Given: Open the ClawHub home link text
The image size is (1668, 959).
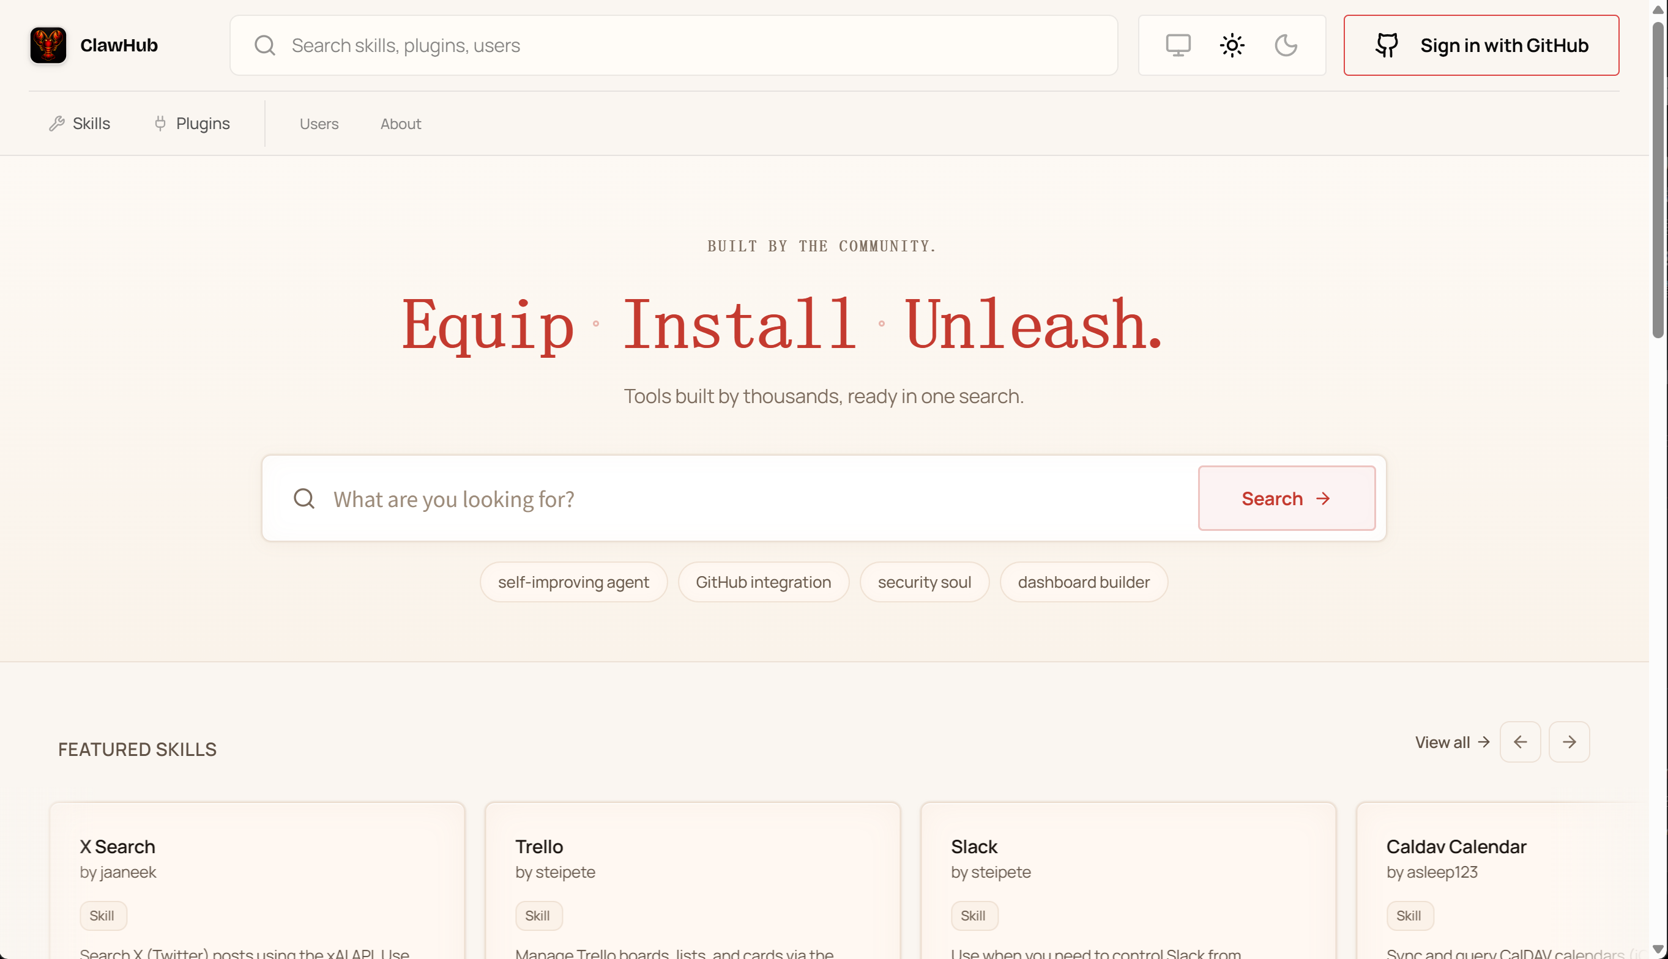Looking at the screenshot, I should [x=119, y=45].
